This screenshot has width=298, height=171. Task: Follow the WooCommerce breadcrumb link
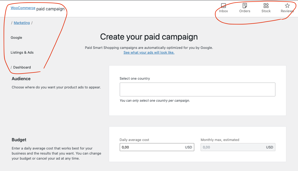pos(23,8)
